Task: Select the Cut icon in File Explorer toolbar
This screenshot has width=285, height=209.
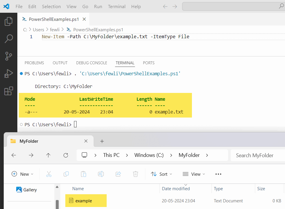Action: pos(49,174)
